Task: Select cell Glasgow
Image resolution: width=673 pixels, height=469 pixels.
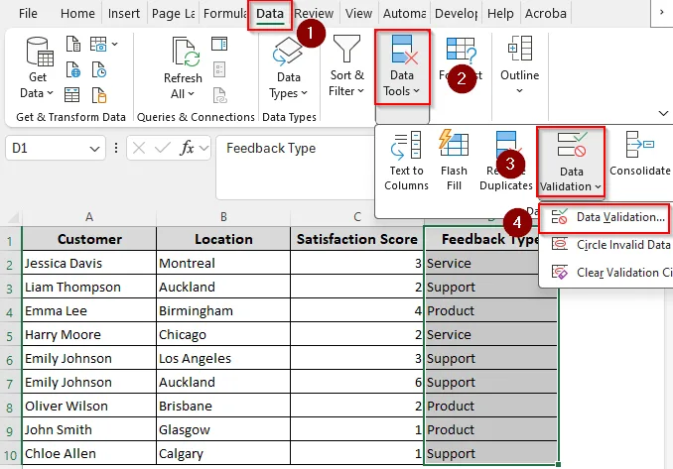Action: pyautogui.click(x=223, y=429)
